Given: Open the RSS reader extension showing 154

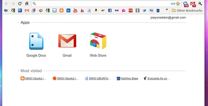Looking at the screenshot, I should (186, 4).
